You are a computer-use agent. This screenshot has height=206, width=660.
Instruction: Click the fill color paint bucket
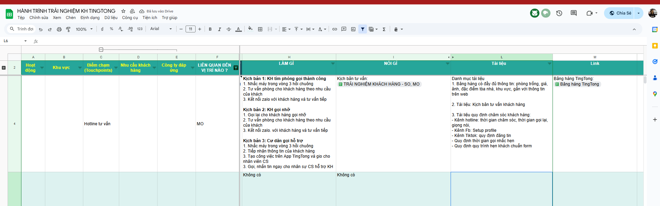250,29
